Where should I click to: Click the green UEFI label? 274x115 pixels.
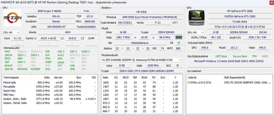coord(175,23)
